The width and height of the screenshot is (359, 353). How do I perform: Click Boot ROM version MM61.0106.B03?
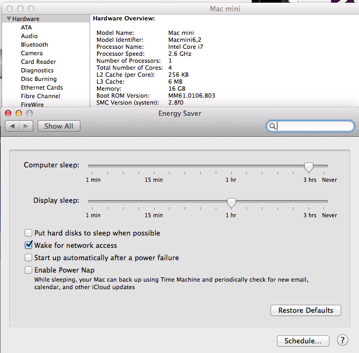192,95
